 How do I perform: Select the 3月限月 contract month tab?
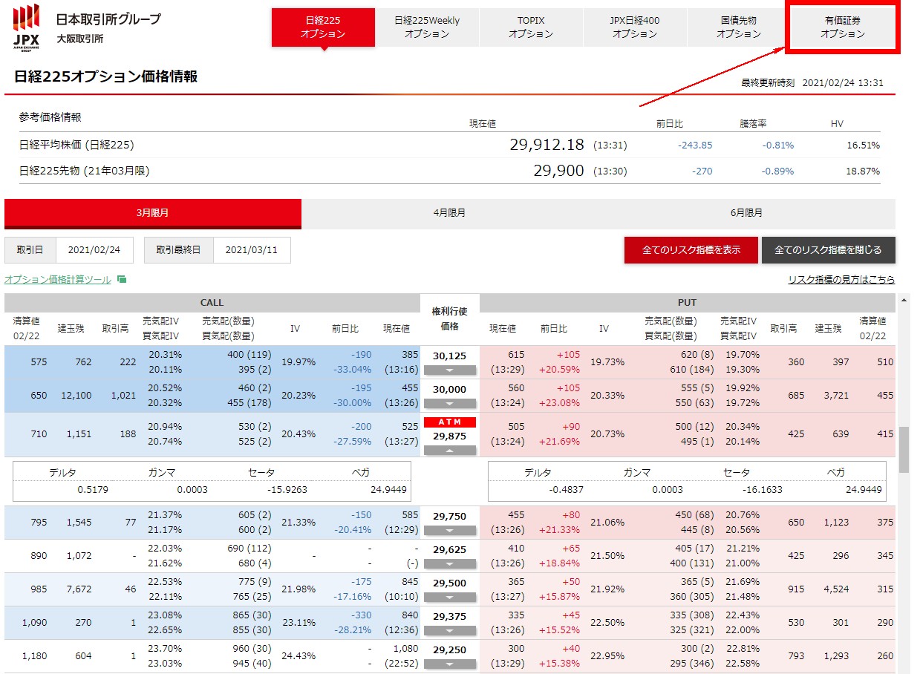pyautogui.click(x=153, y=213)
